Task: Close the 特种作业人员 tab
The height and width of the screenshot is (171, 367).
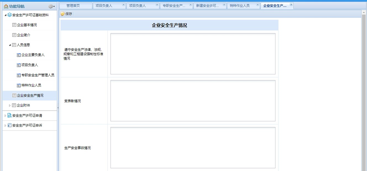Action: [x=257, y=4]
